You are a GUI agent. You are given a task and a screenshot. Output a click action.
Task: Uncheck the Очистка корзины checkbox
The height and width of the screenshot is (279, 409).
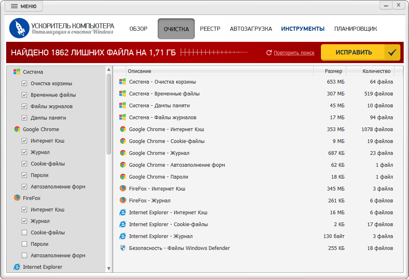pyautogui.click(x=24, y=83)
